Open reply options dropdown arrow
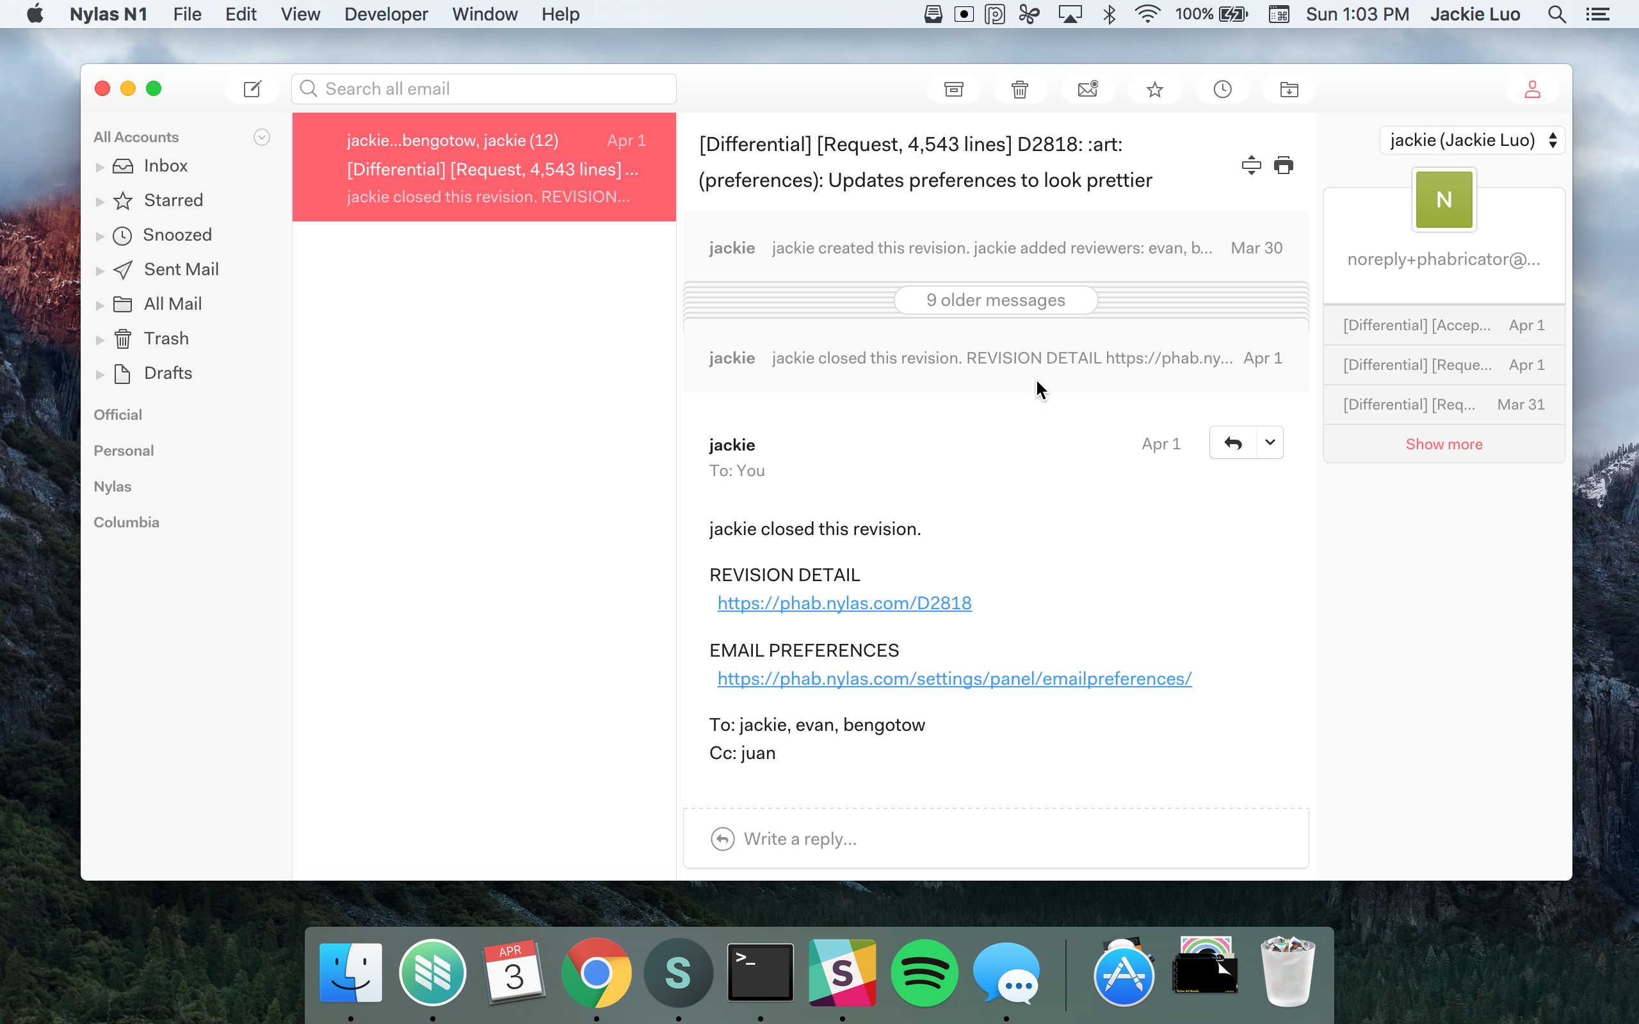The height and width of the screenshot is (1024, 1639). (x=1270, y=442)
